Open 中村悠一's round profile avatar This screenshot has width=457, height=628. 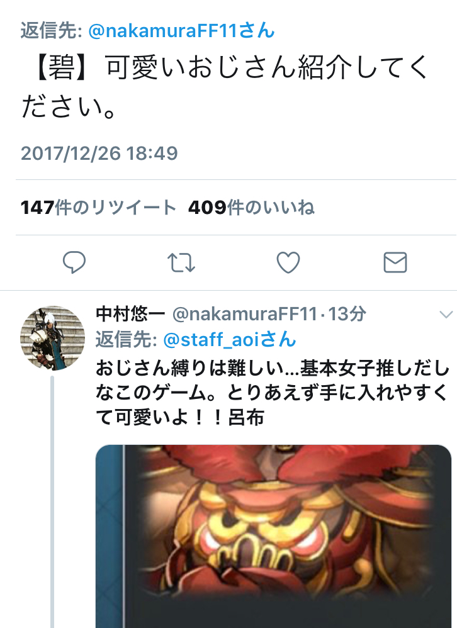53,338
